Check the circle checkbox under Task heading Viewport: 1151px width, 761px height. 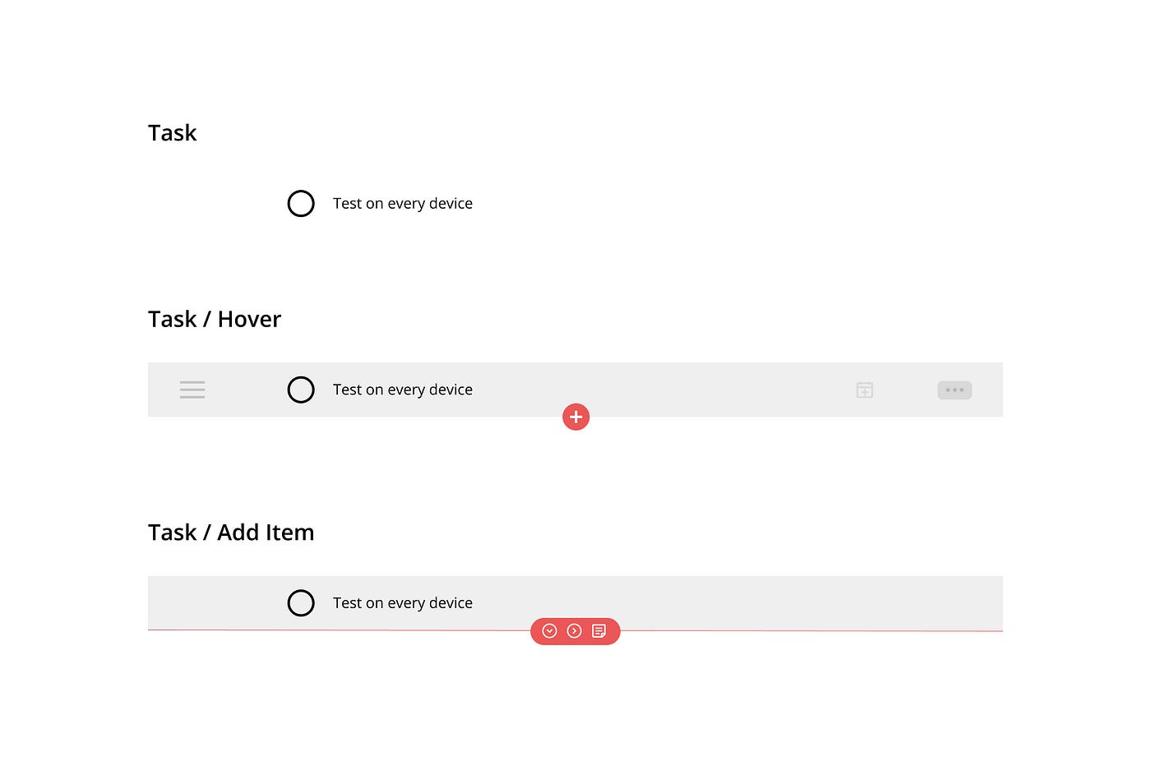point(301,203)
